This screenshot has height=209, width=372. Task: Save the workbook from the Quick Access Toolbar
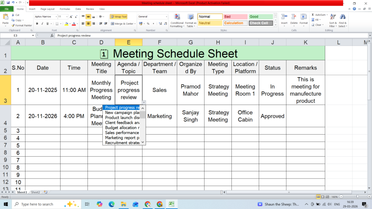pyautogui.click(x=8, y=3)
